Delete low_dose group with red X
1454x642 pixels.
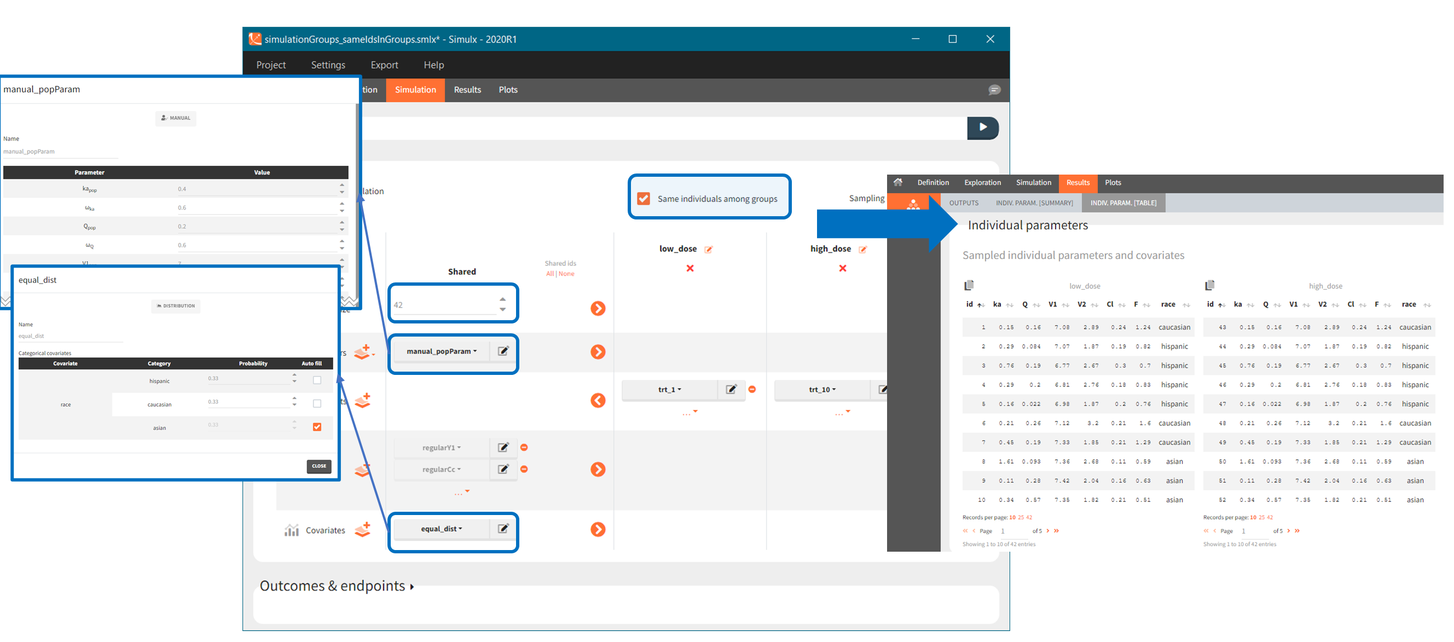[690, 268]
